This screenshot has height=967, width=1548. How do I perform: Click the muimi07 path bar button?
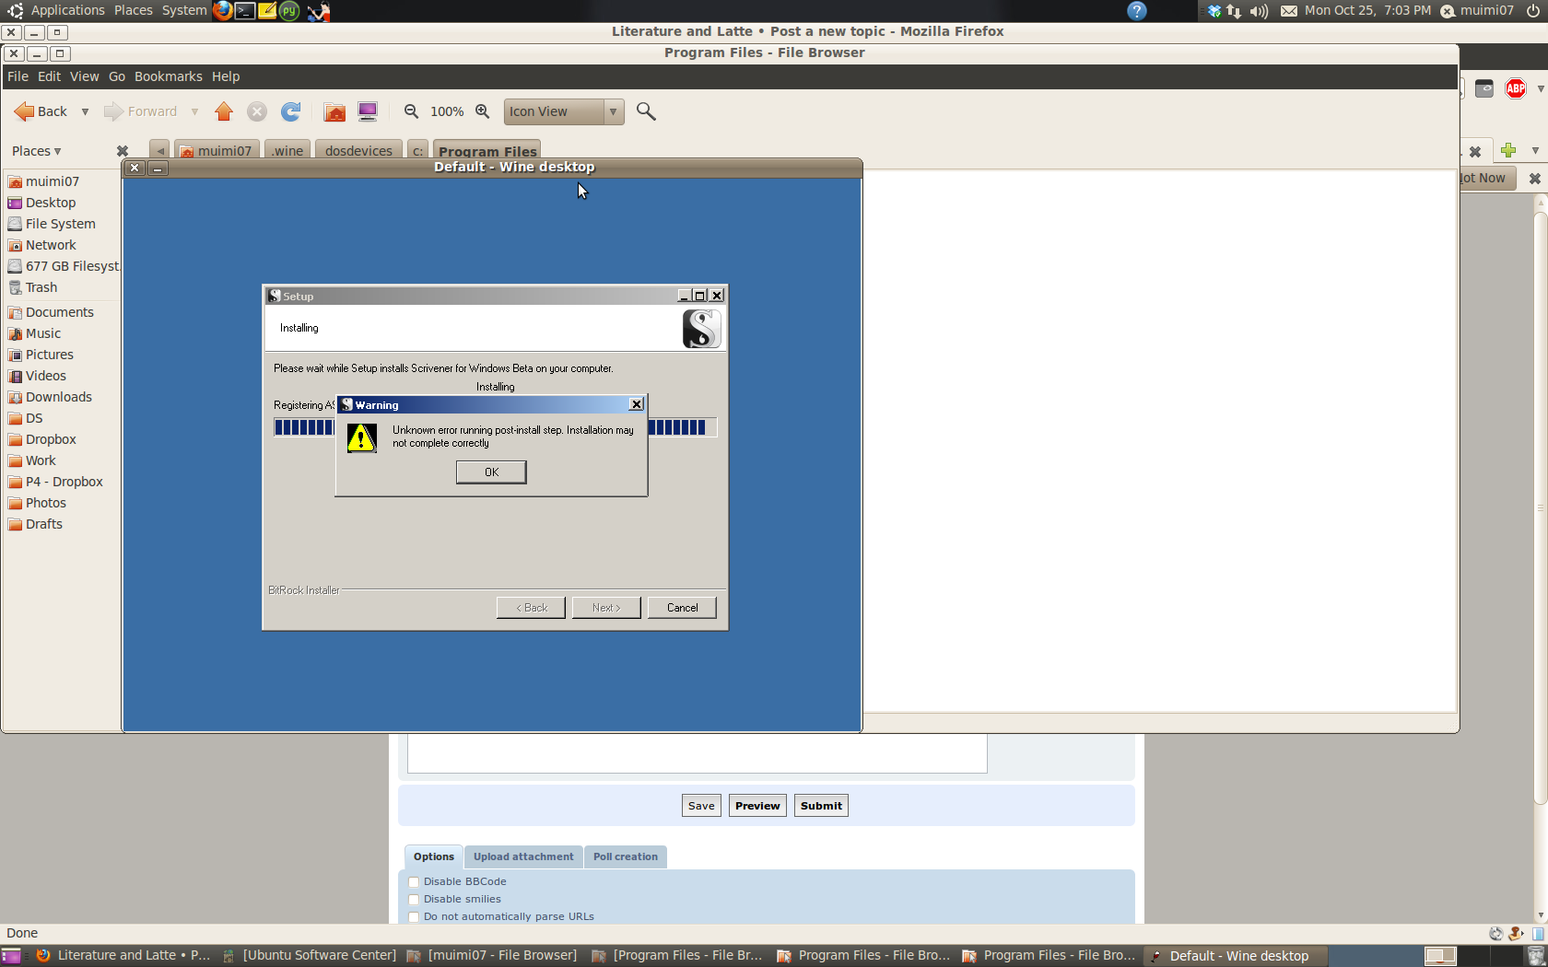[x=217, y=150]
